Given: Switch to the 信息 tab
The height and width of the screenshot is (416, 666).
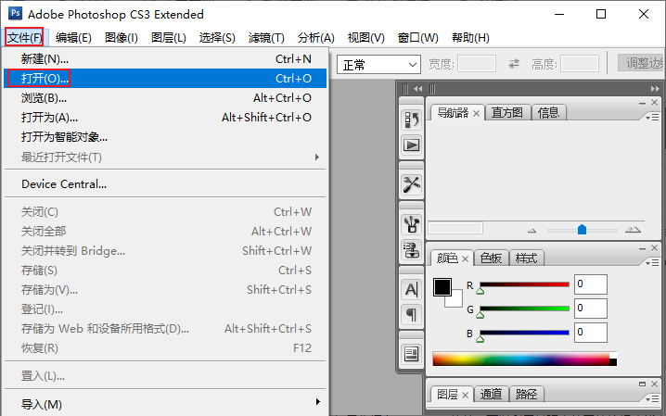Looking at the screenshot, I should pos(548,113).
